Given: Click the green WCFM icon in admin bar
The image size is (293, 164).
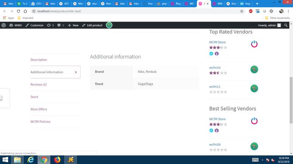Looking at the screenshot, I should (x=109, y=25).
